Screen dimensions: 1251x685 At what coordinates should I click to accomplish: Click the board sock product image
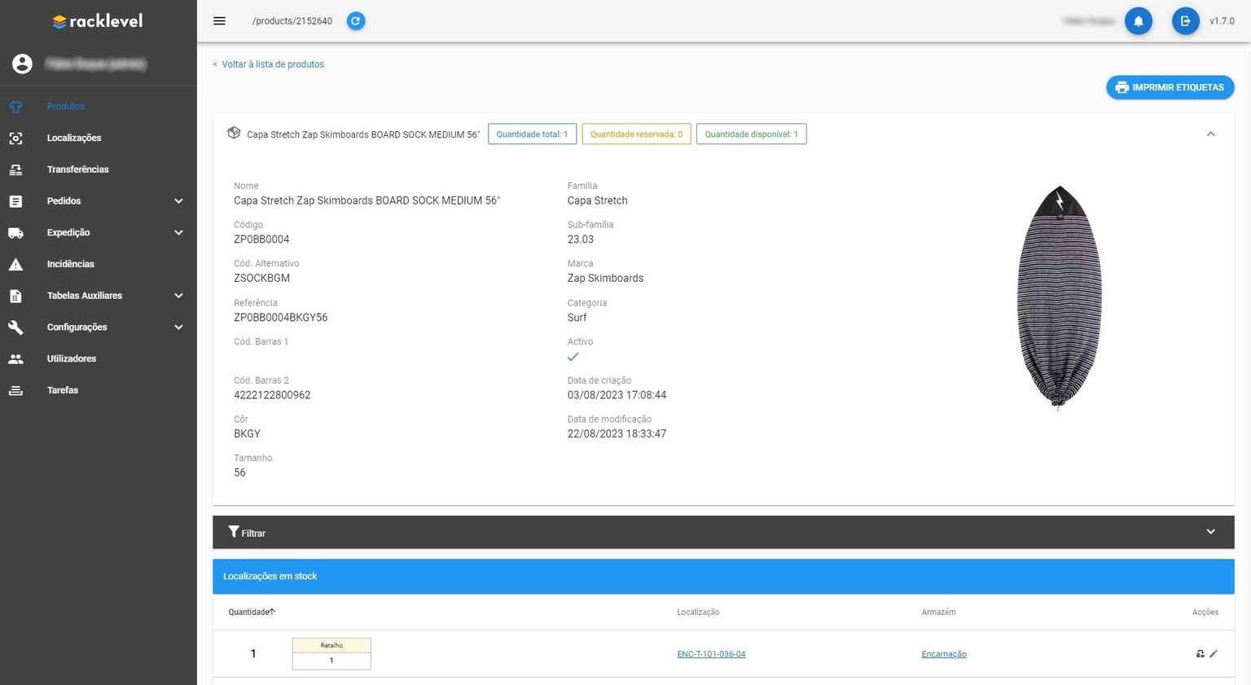tap(1059, 298)
